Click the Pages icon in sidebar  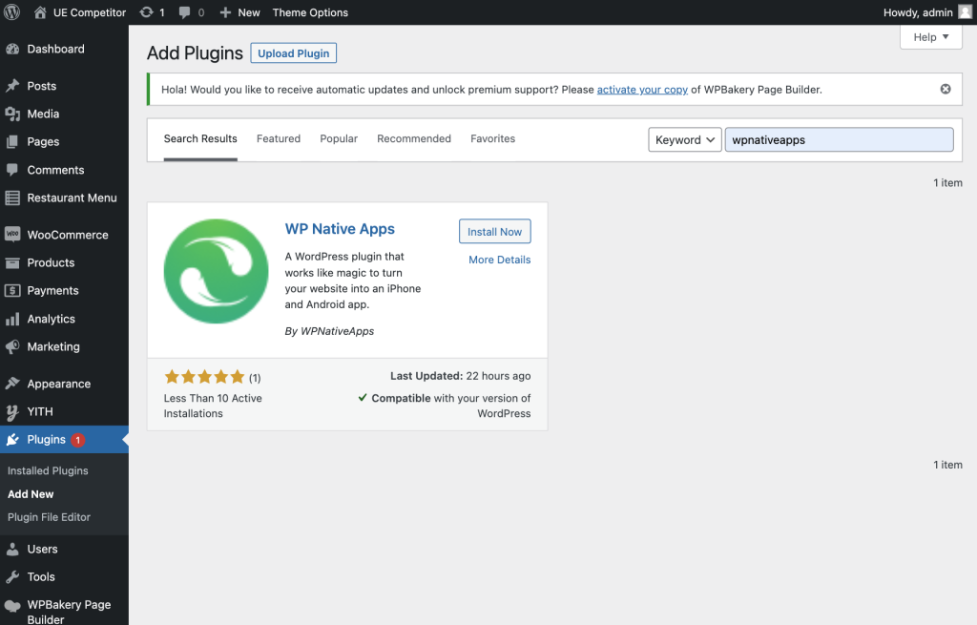(12, 142)
